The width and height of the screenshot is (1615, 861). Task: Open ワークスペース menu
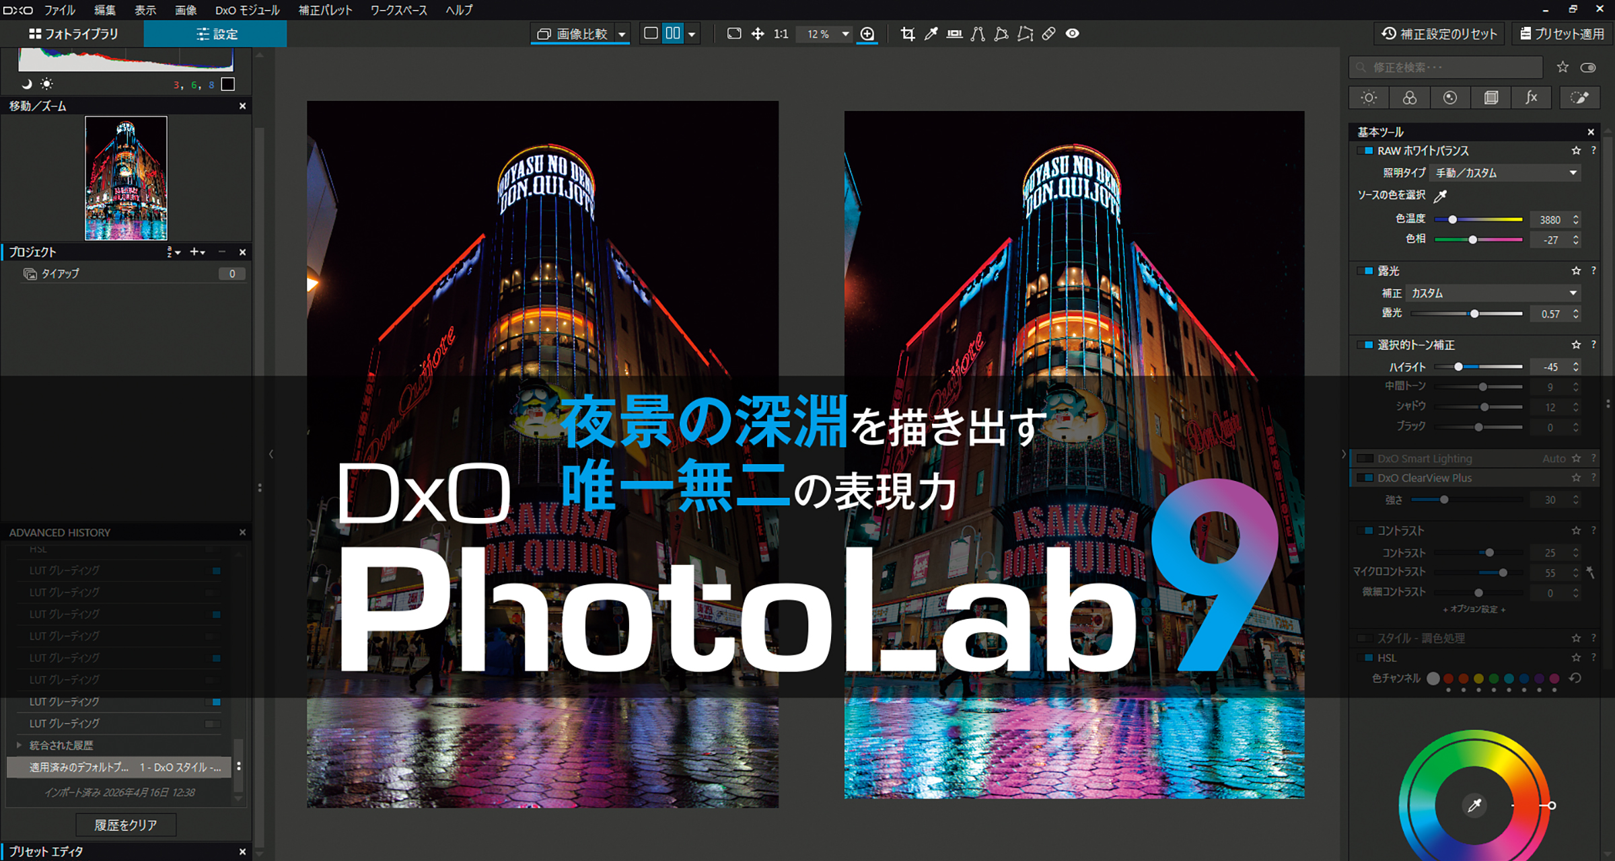(x=398, y=10)
